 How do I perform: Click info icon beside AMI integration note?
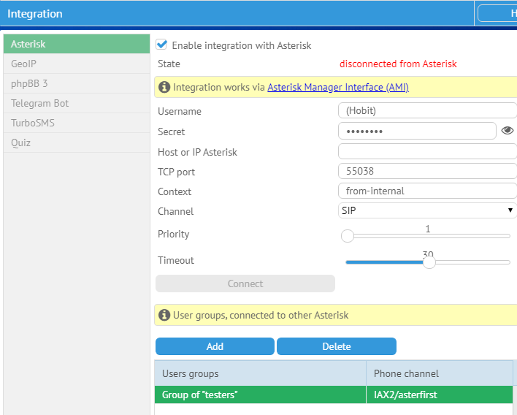[164, 88]
